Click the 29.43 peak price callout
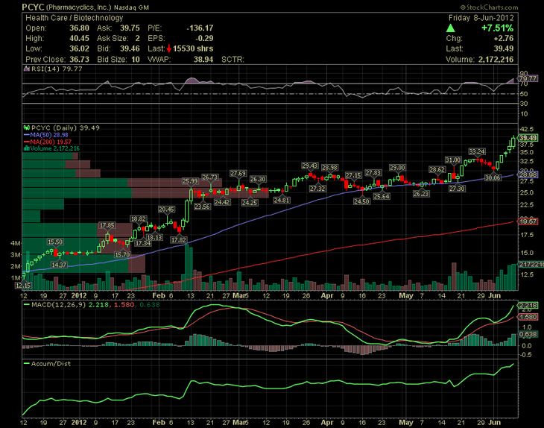544x428 pixels. pyautogui.click(x=309, y=166)
